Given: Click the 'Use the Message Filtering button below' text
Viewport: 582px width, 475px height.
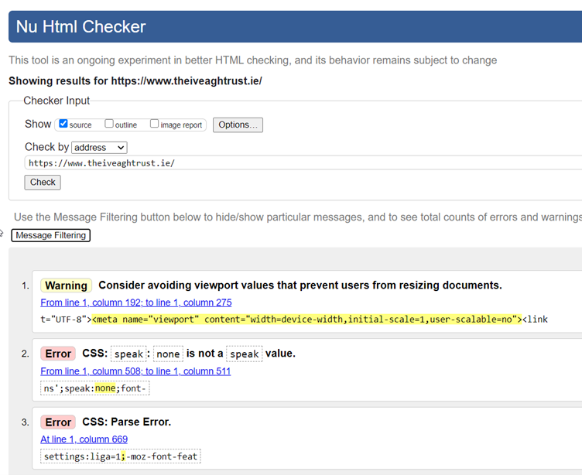Looking at the screenshot, I should (x=298, y=217).
